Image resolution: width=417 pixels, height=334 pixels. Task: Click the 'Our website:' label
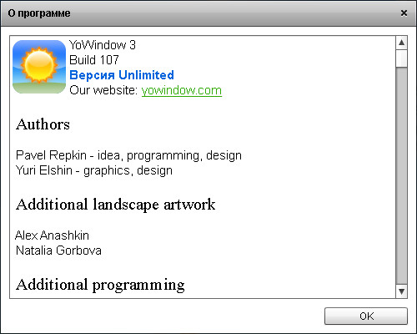pyautogui.click(x=103, y=90)
